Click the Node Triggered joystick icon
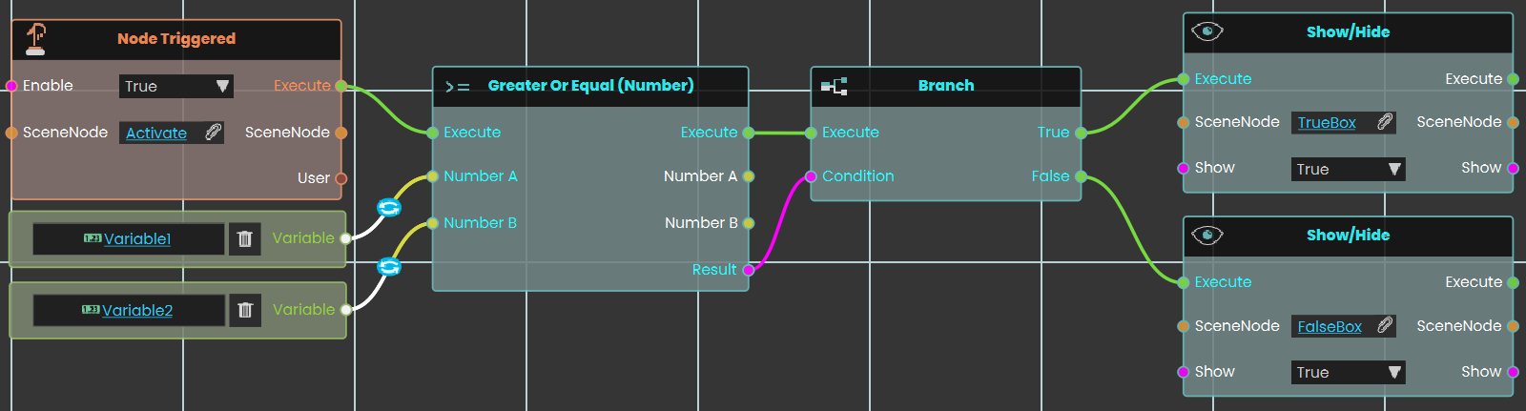The width and height of the screenshot is (1526, 411). pos(35,39)
